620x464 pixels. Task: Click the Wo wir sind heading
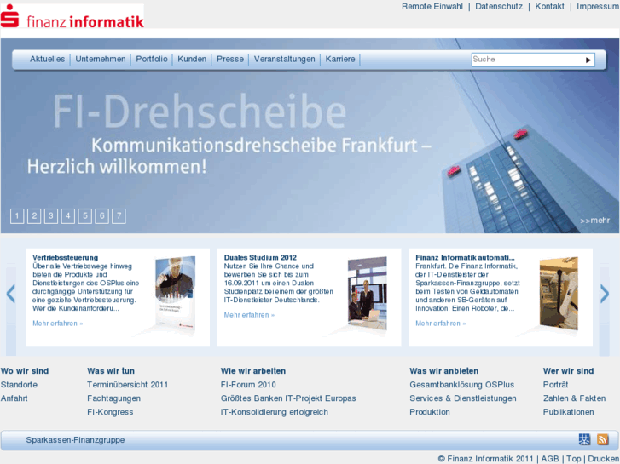pyautogui.click(x=25, y=371)
